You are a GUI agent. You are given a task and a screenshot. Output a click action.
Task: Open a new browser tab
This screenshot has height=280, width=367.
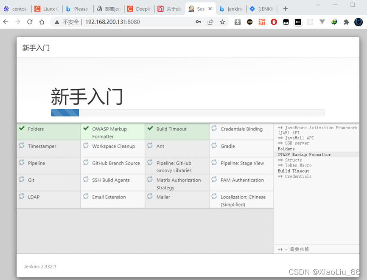[x=285, y=8]
